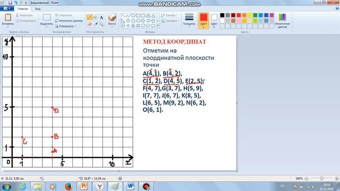This screenshot has height=191, width=340.
Task: Open Word from the taskbar
Action: 130,186
